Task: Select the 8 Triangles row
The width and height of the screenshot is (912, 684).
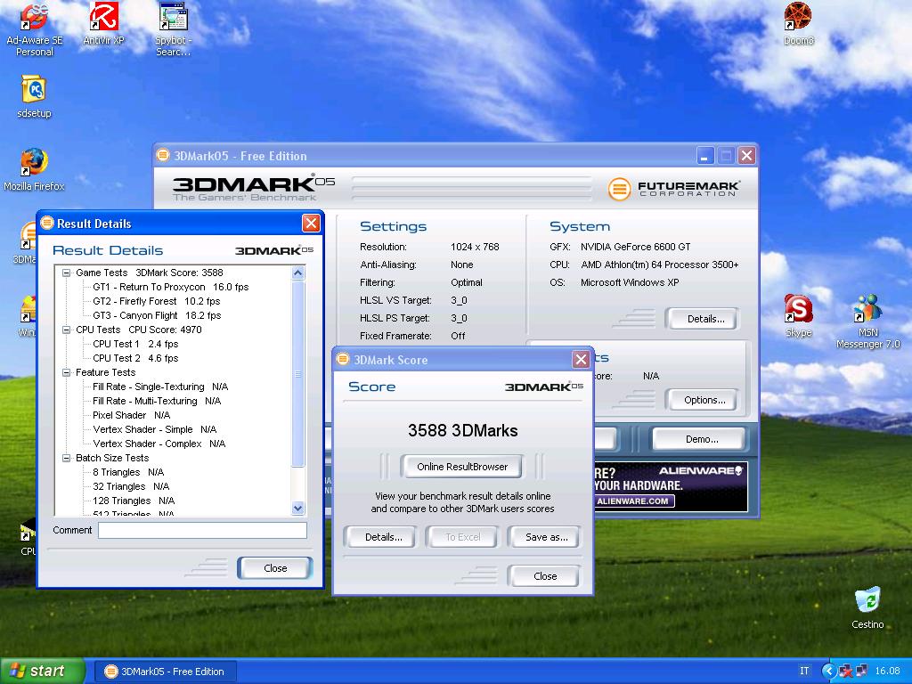Action: click(x=128, y=472)
